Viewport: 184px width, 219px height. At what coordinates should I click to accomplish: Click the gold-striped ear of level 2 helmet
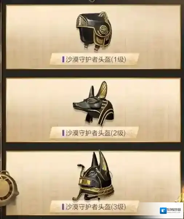point(102,90)
